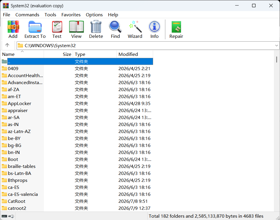Viewport: 280px width, 220px height.
Task: Expand the address path dropdown arrow
Action: coord(277,45)
